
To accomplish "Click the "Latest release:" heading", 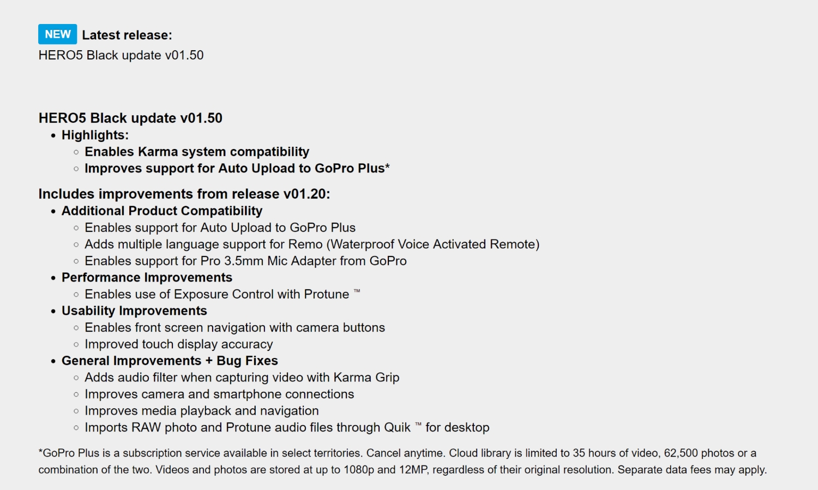I will click(x=127, y=35).
